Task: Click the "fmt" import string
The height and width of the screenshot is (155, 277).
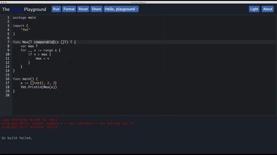Action: pyautogui.click(x=25, y=30)
